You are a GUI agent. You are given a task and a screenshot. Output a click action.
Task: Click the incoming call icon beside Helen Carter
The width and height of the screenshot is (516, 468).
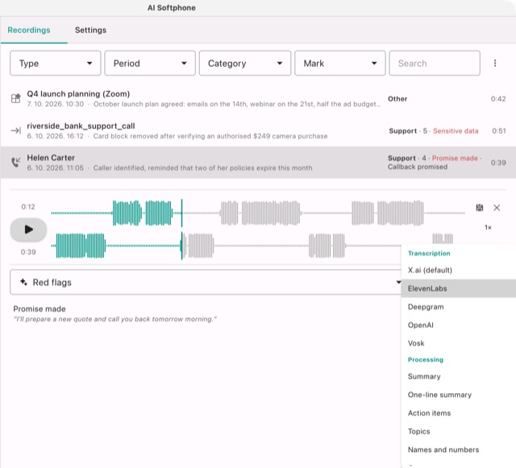coord(16,162)
